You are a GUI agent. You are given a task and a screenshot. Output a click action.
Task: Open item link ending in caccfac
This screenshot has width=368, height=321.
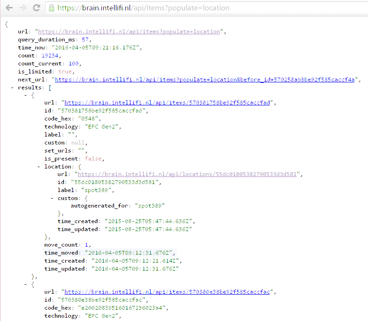click(x=167, y=292)
